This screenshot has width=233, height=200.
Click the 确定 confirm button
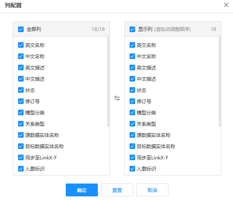pos(82,190)
